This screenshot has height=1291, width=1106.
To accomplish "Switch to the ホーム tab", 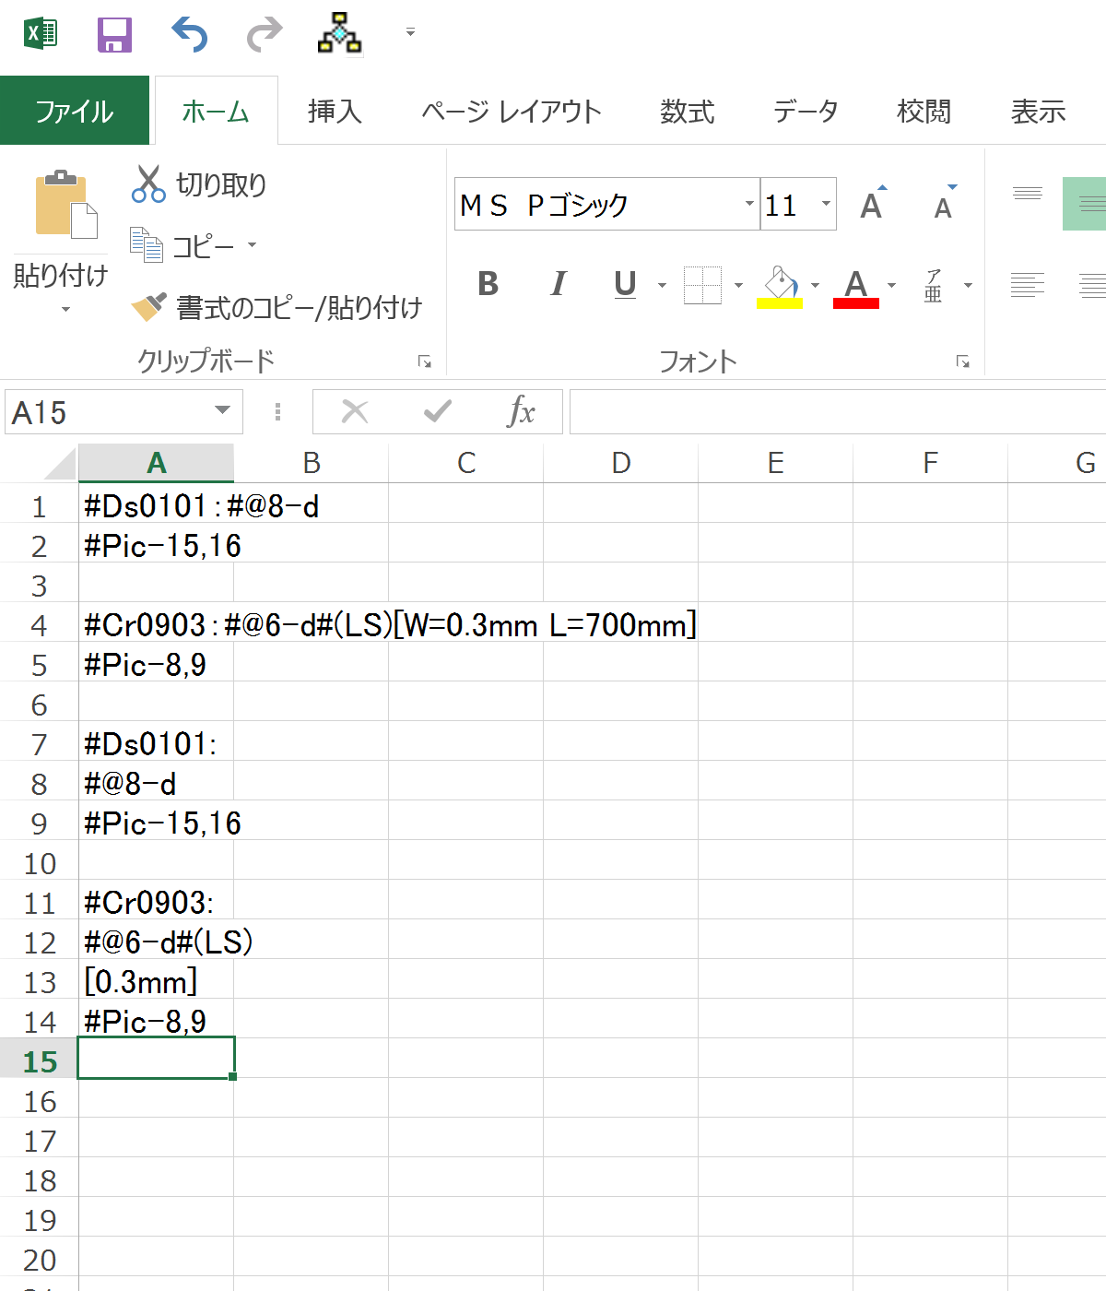I will tap(216, 112).
